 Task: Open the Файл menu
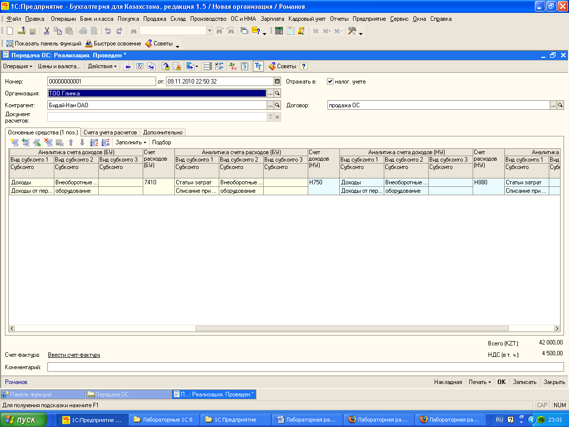click(14, 19)
